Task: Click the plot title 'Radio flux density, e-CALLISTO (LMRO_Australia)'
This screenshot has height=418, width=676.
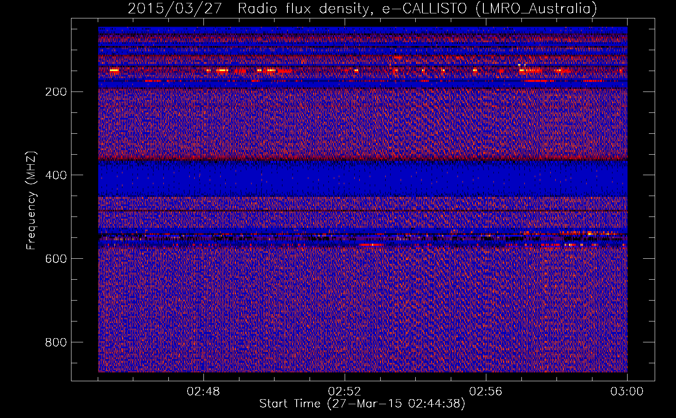Action: point(417,8)
